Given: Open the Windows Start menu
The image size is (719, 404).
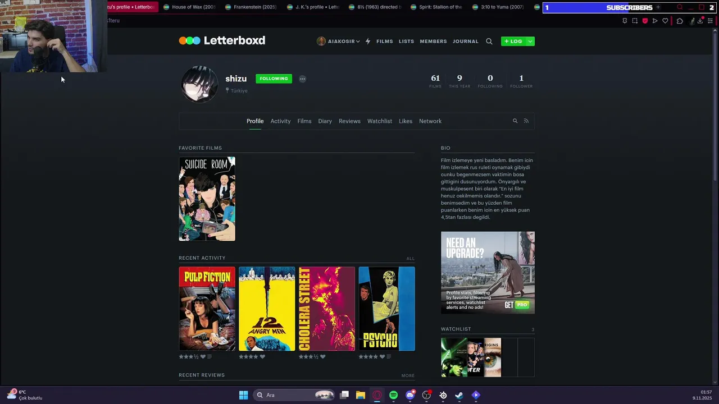Looking at the screenshot, I should (243, 395).
